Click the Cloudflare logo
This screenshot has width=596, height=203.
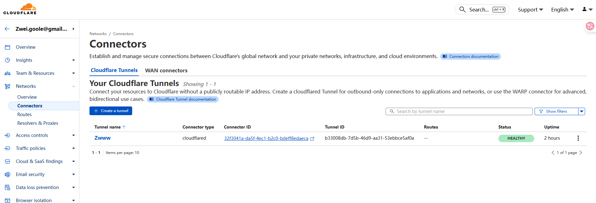click(20, 9)
